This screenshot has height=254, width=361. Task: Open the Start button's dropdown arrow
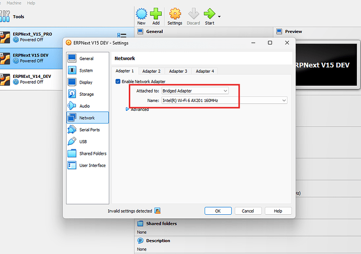[219, 17]
